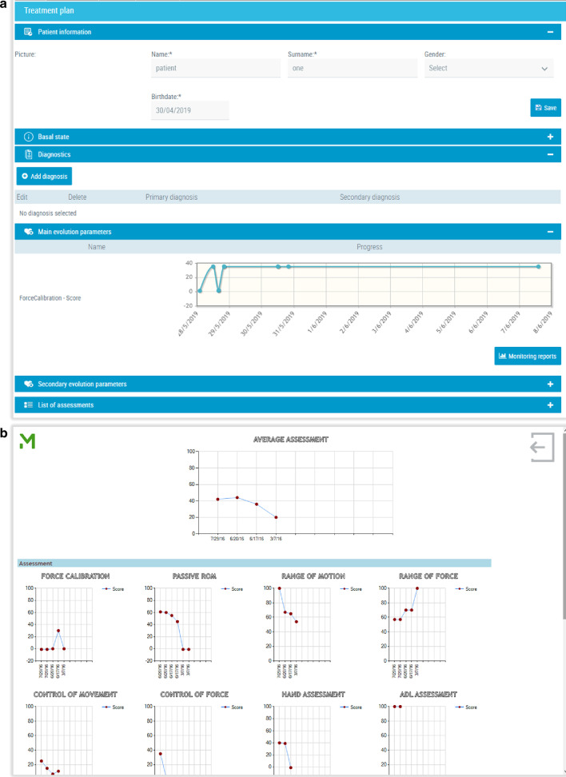Click the Primary diagnosis column header
Image resolution: width=566 pixels, height=777 pixels.
point(172,197)
